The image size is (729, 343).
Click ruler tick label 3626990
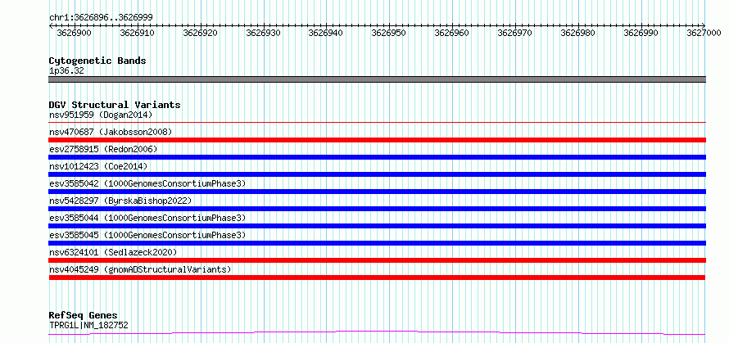point(641,33)
